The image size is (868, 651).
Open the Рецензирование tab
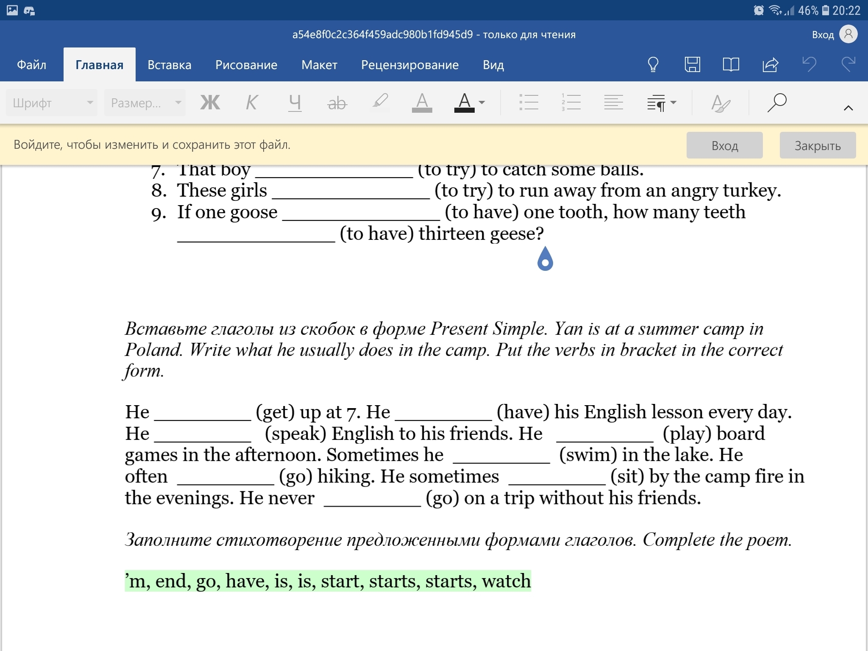(409, 65)
